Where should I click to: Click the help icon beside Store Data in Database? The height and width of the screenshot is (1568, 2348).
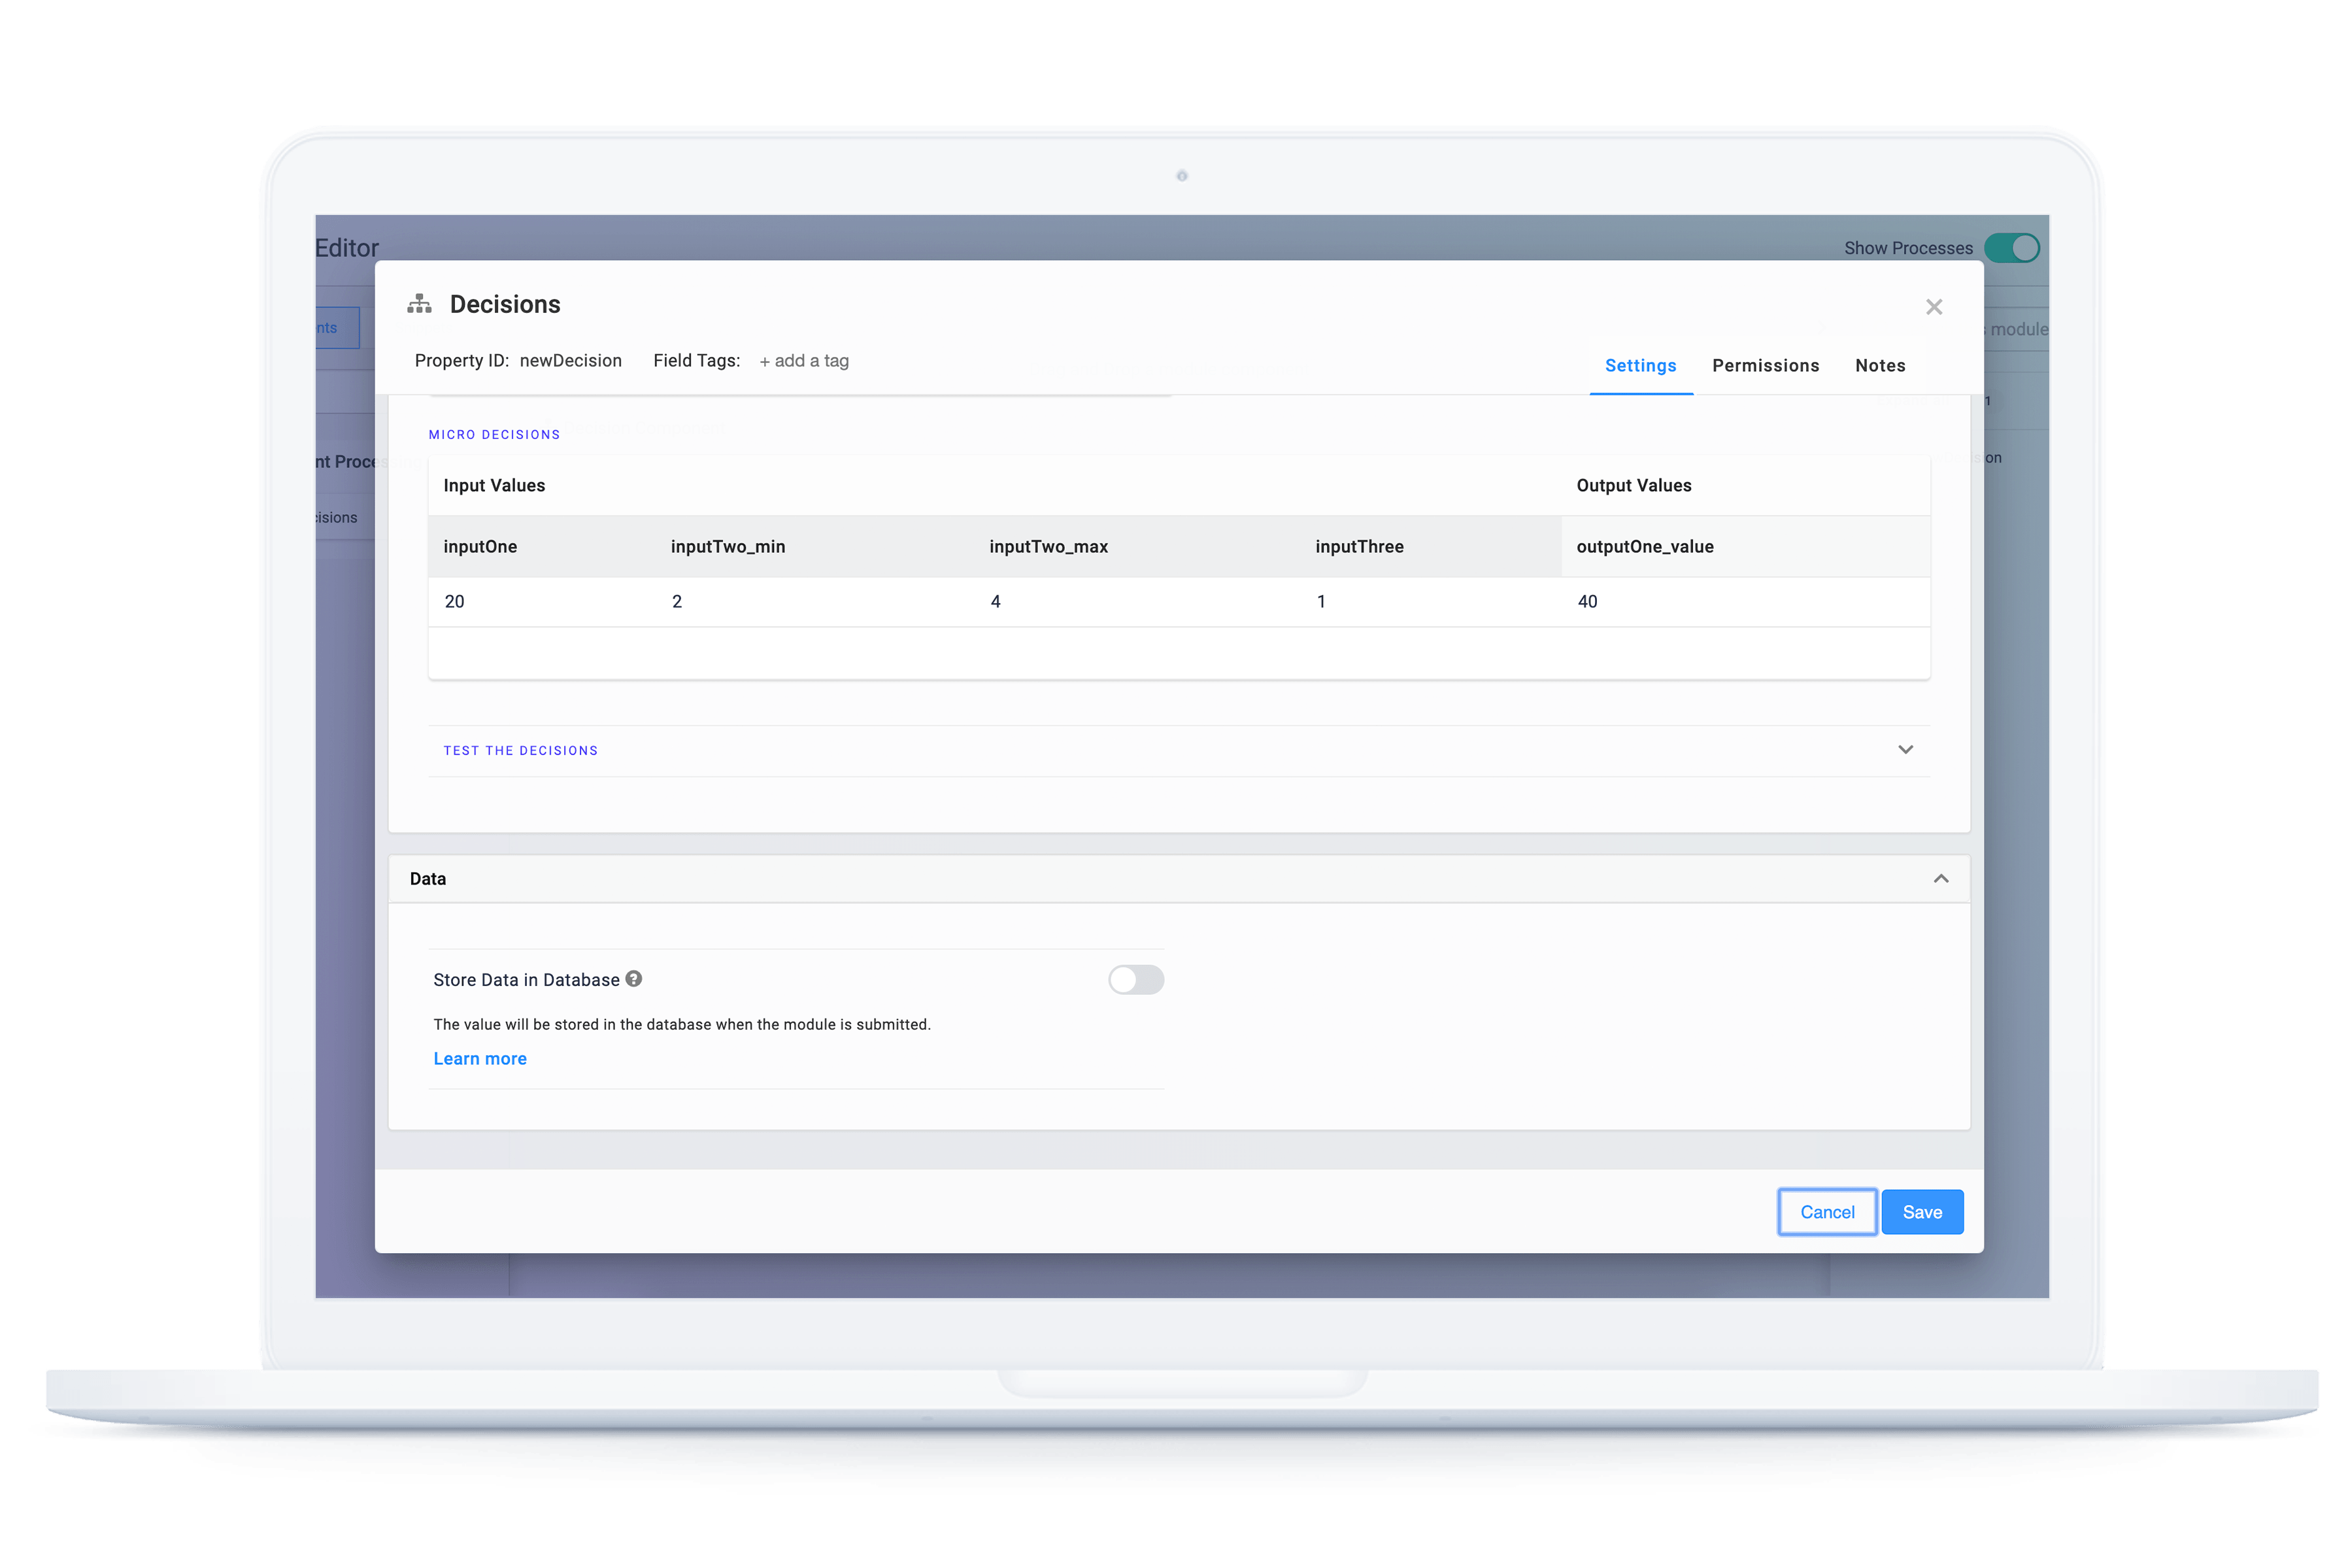coord(633,979)
